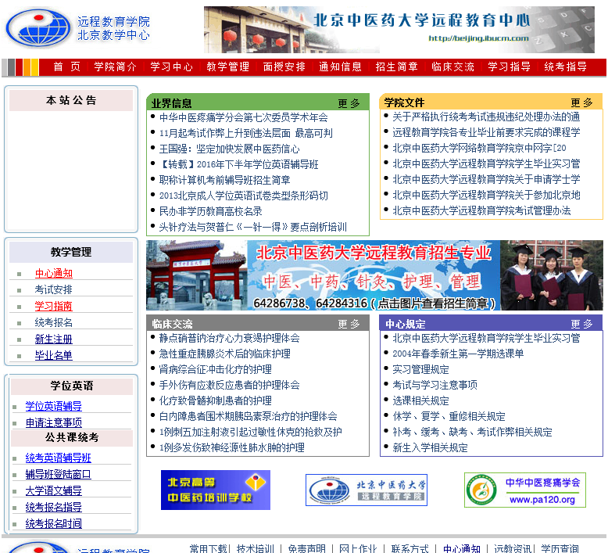This screenshot has width=608, height=553.
Task: Click the 远程教育招生专业 enrollment banner image
Action: coord(374,275)
